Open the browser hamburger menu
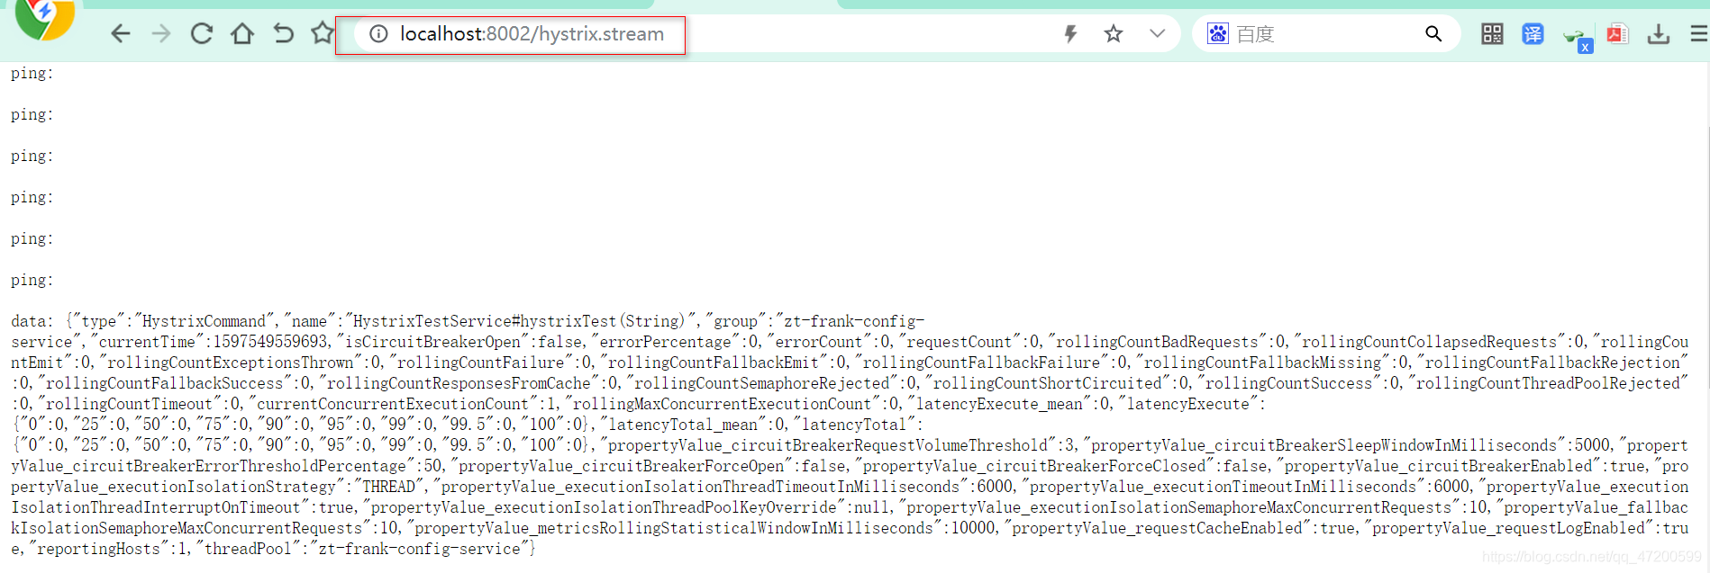The height and width of the screenshot is (573, 1710). pyautogui.click(x=1699, y=34)
